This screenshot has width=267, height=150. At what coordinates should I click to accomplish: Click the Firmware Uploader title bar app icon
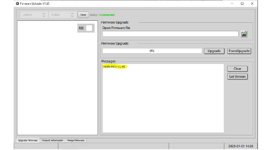pos(17,4)
